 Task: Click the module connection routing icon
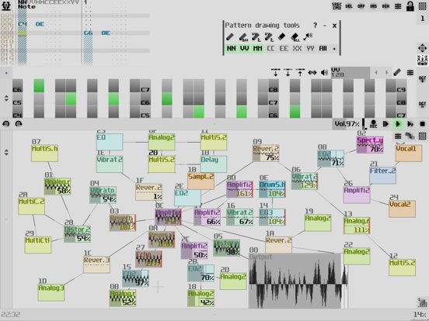point(410,136)
